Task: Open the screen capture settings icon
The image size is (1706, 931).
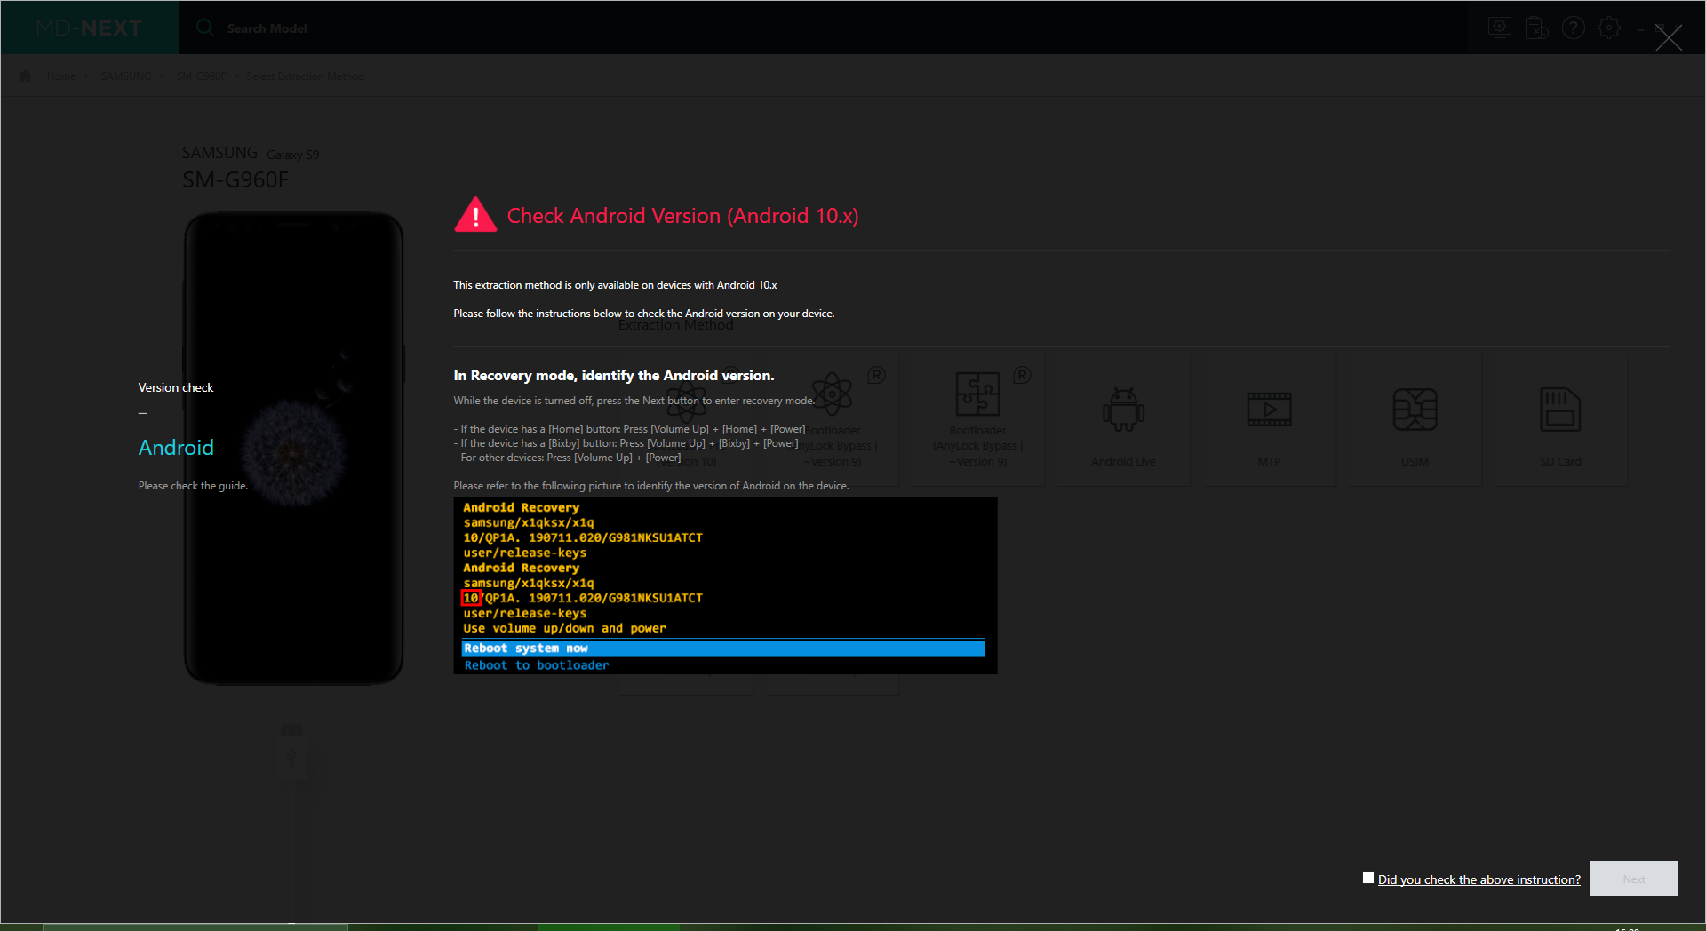Action: click(1500, 28)
